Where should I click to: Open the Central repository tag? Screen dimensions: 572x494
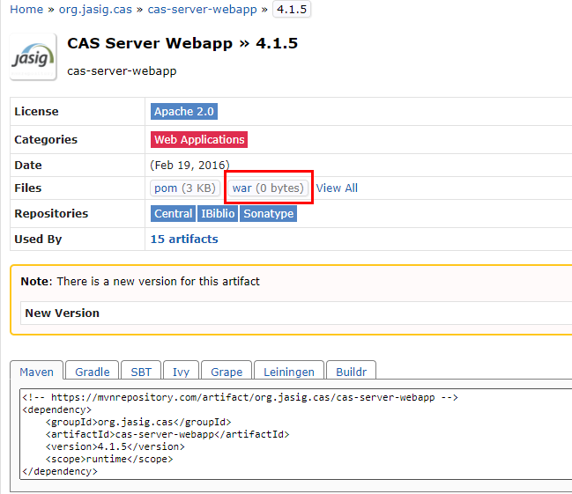pos(174,214)
